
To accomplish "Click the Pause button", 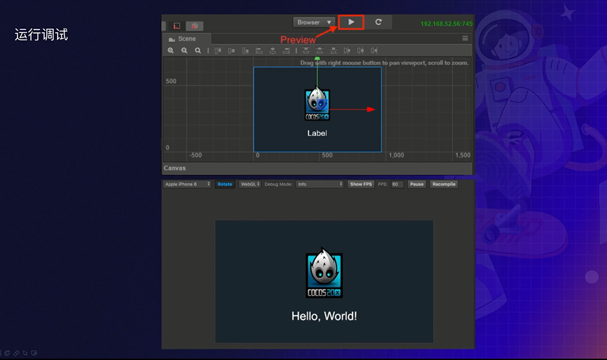I will tap(416, 184).
